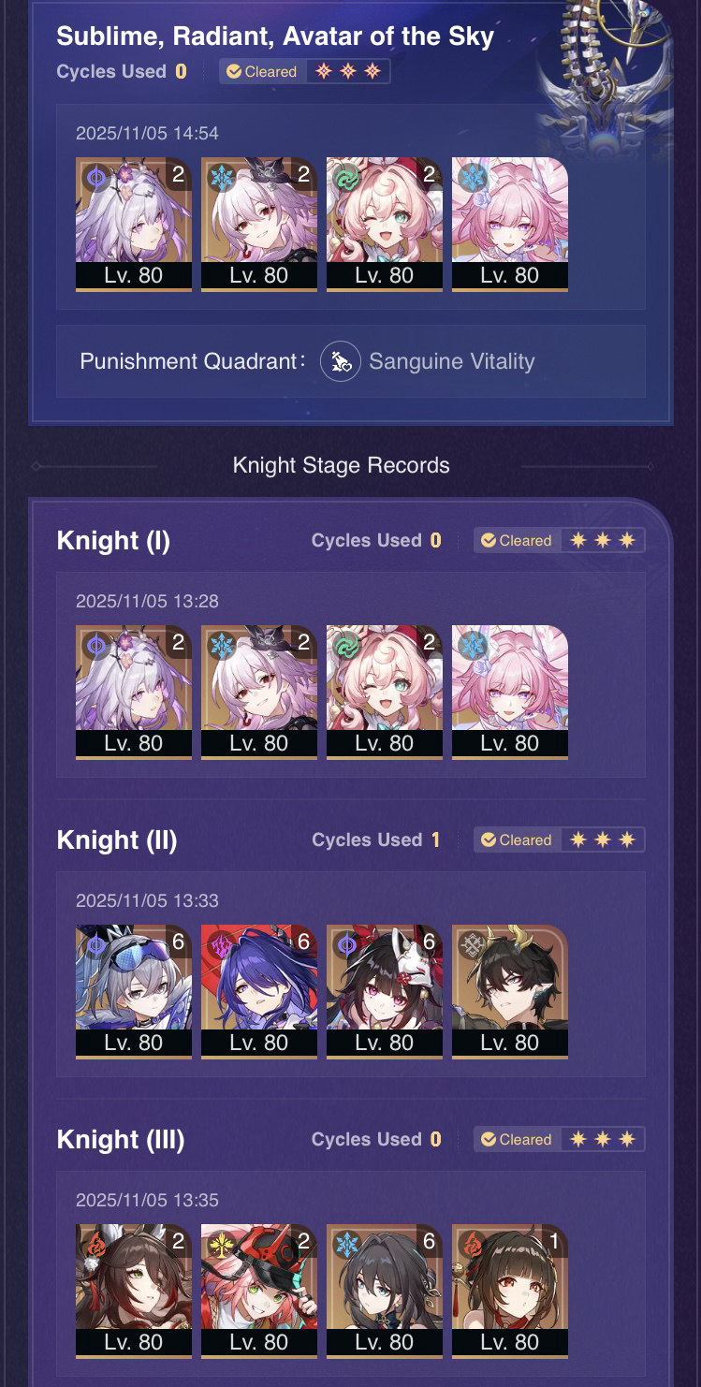Click the Cleared checkmark badge on Knight (II)
701x1387 pixels.
click(x=517, y=839)
